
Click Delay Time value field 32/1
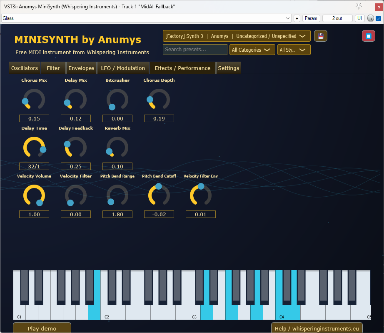(x=34, y=166)
